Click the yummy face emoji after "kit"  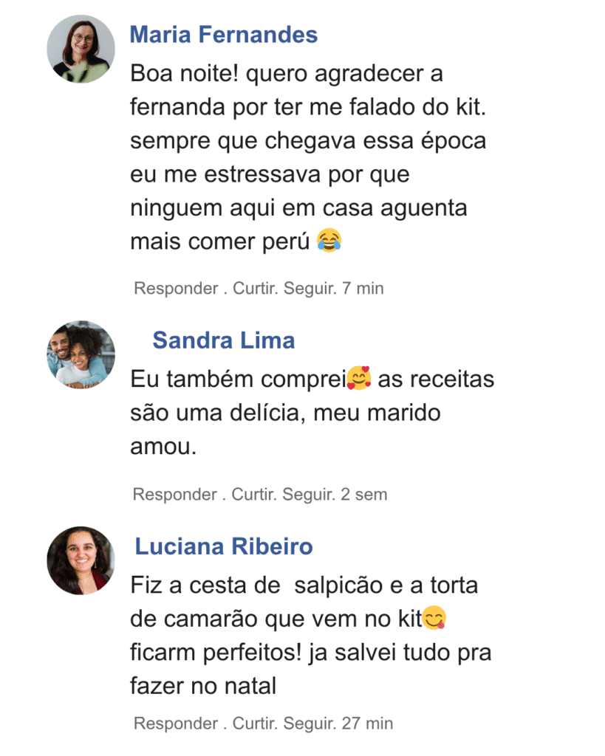tap(434, 620)
